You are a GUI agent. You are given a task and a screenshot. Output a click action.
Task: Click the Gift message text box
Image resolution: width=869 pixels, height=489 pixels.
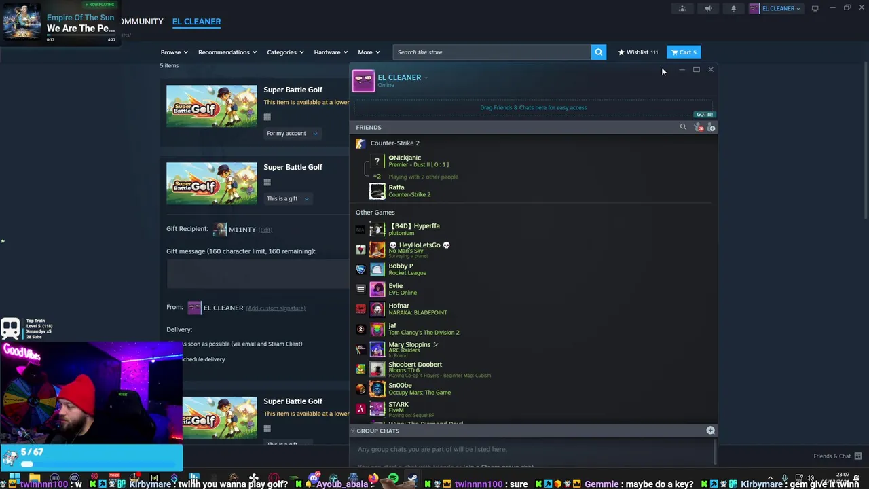tap(257, 273)
